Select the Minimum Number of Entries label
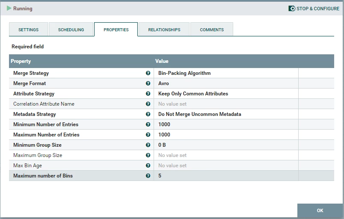Viewport: 344px width, 219px height. 46,124
